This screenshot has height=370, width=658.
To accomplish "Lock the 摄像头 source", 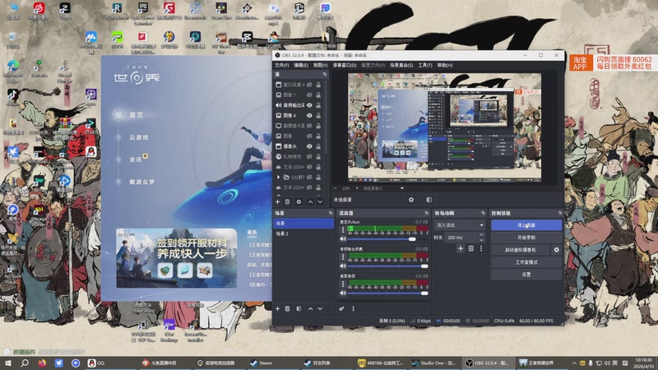I will [x=318, y=146].
